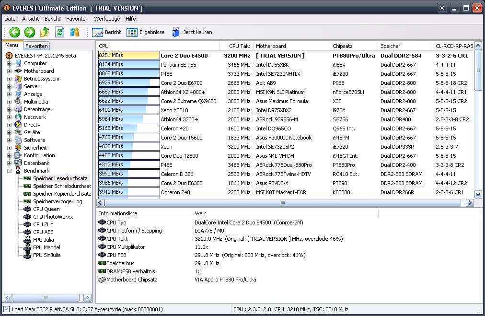This screenshot has height=316, width=485.
Task: Select the Datenträger drive icon
Action: click(x=19, y=109)
